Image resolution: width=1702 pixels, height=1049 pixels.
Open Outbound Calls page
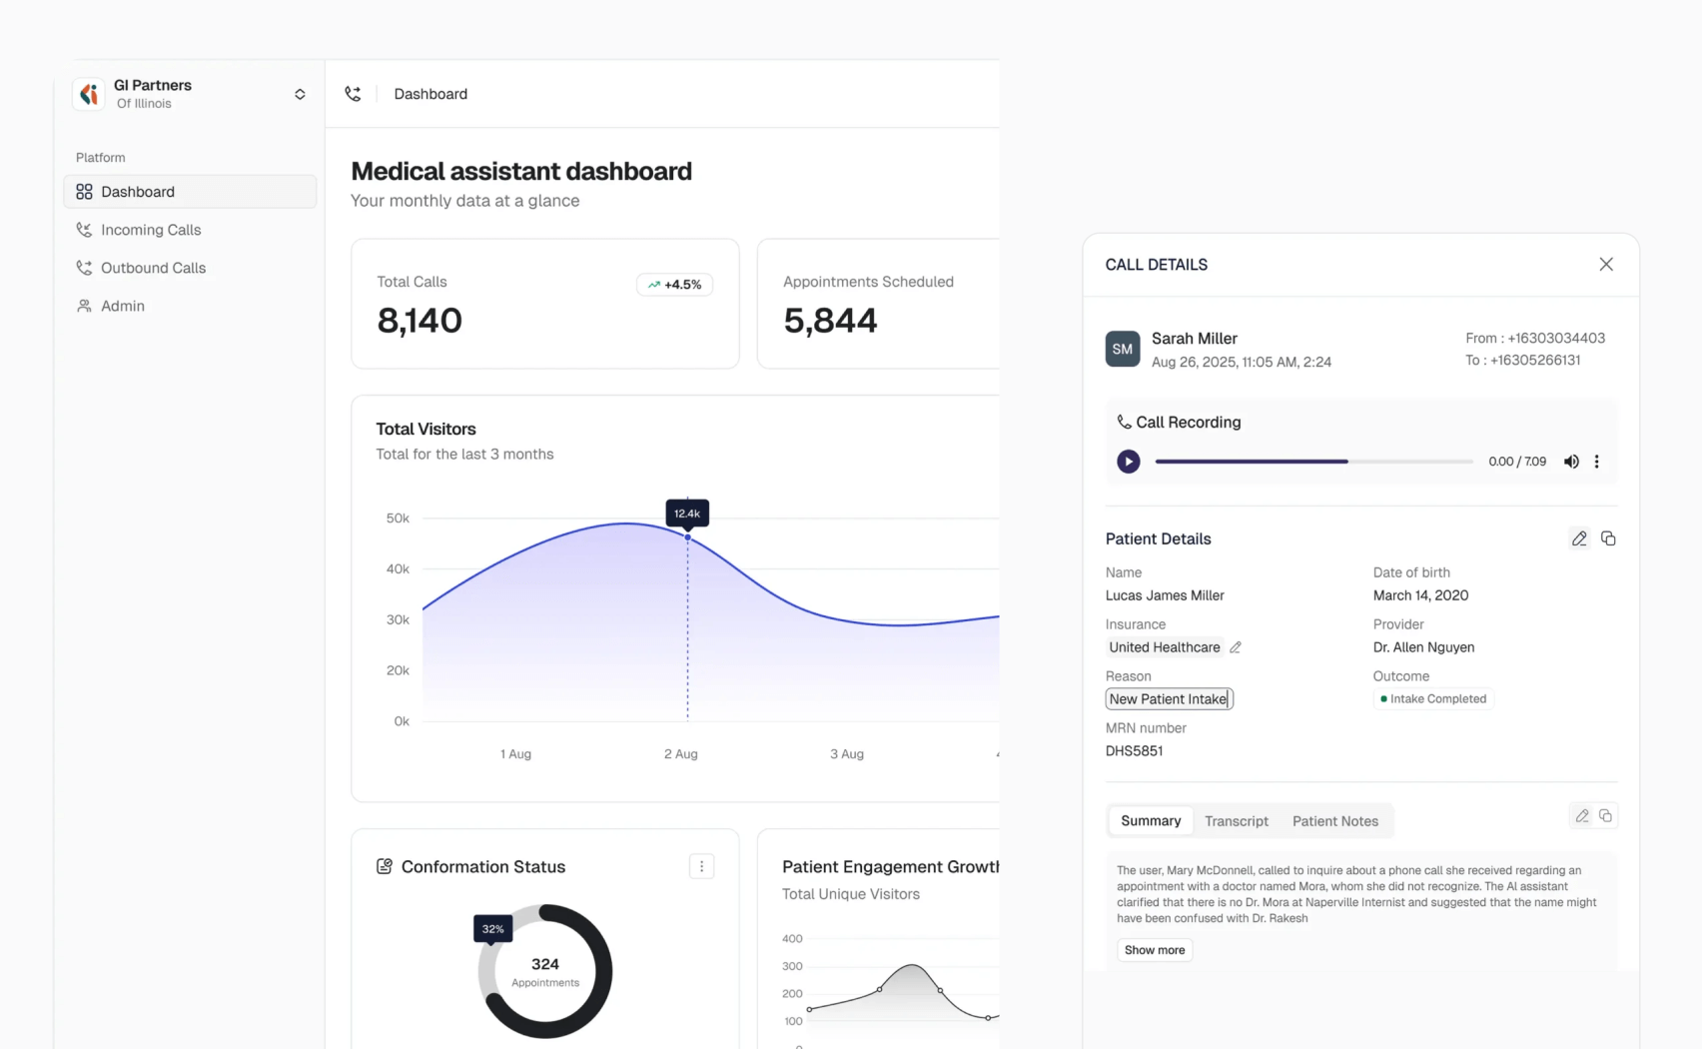153,268
